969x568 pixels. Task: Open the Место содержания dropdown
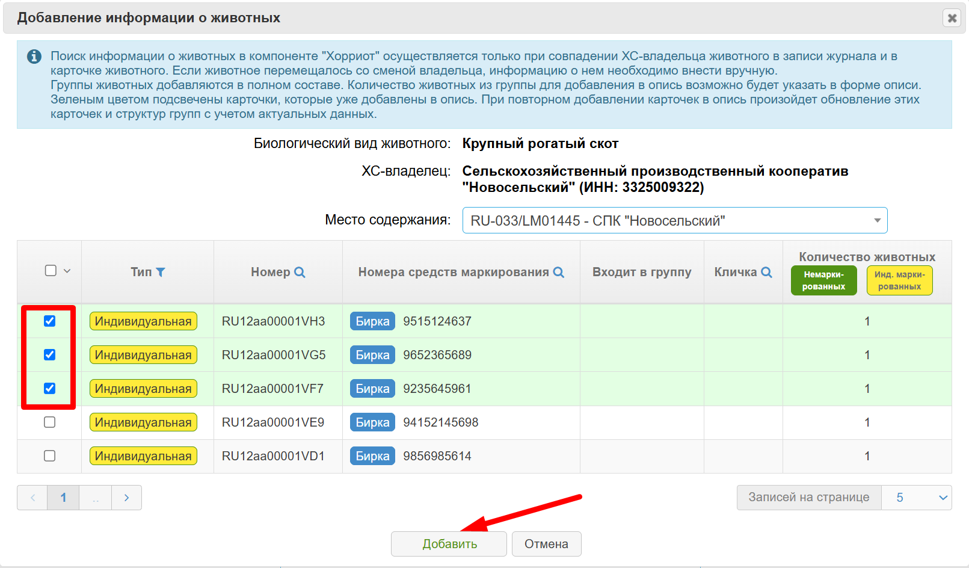click(674, 220)
